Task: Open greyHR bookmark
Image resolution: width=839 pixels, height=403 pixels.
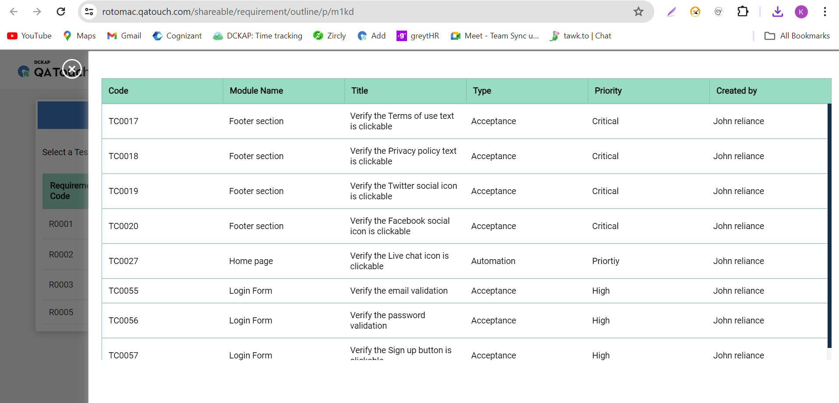Action: [418, 36]
